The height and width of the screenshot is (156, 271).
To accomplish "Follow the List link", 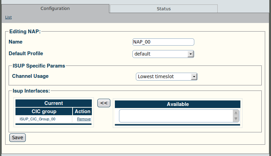I will [x=9, y=17].
